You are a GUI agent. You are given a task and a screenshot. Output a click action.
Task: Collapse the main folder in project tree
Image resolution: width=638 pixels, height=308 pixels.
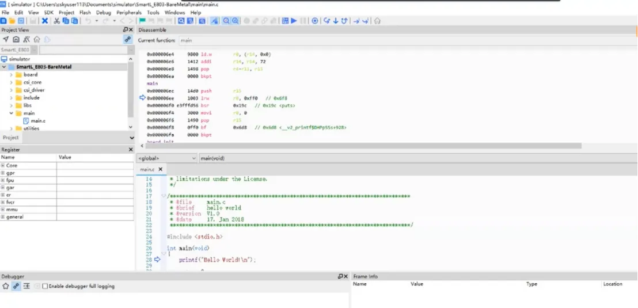click(11, 113)
